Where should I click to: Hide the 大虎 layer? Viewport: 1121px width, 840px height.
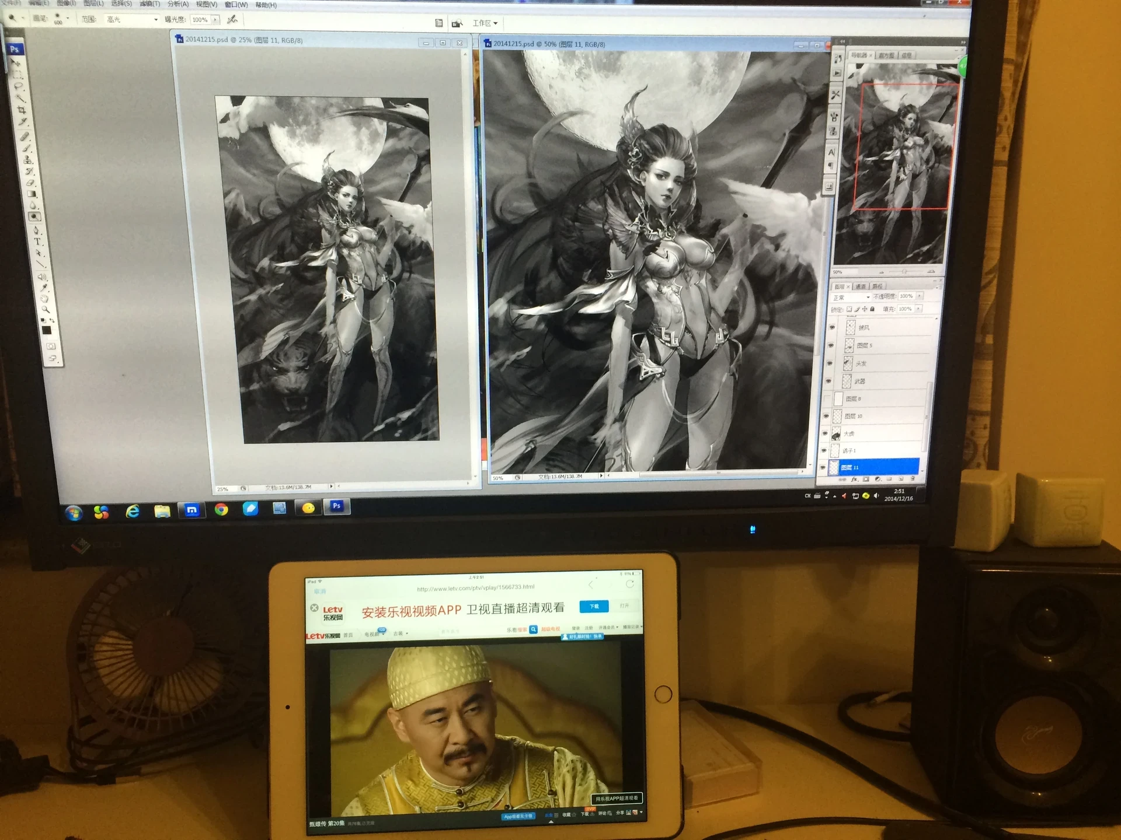825,433
